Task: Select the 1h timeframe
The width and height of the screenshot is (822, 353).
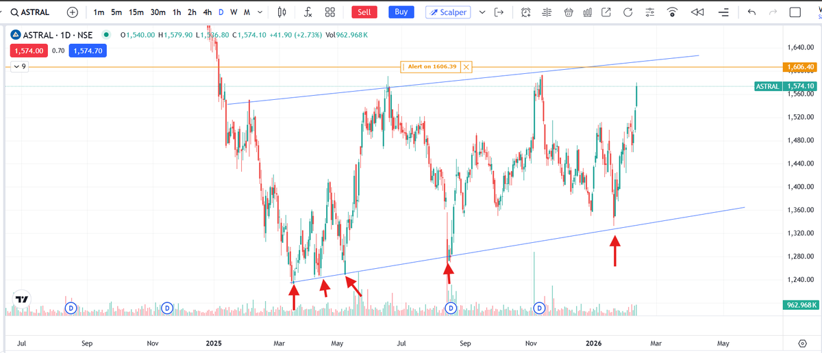Action: tap(177, 12)
